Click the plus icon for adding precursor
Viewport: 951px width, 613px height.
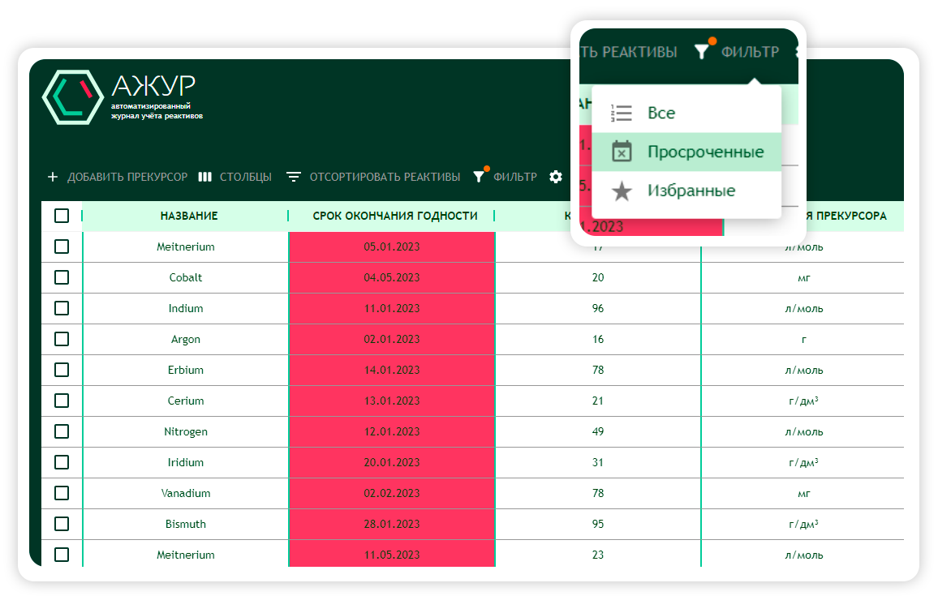pyautogui.click(x=53, y=177)
